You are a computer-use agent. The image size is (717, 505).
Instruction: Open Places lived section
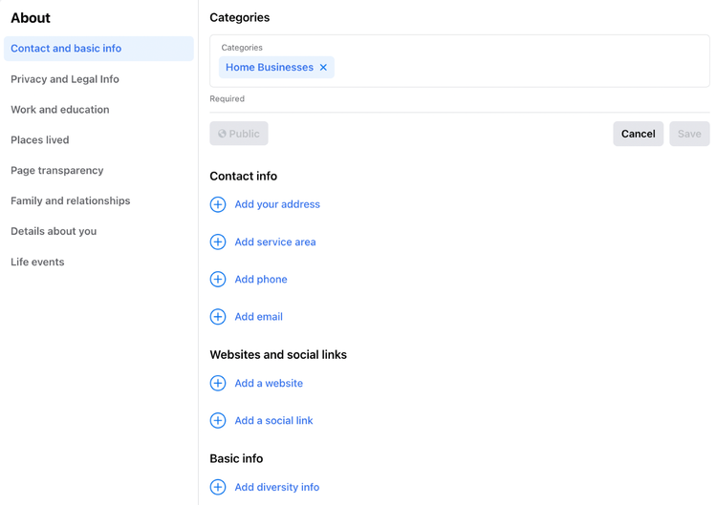coord(40,140)
